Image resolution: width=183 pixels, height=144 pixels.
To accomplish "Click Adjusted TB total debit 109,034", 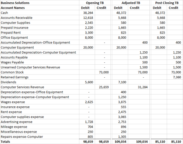I will coord(121,142).
